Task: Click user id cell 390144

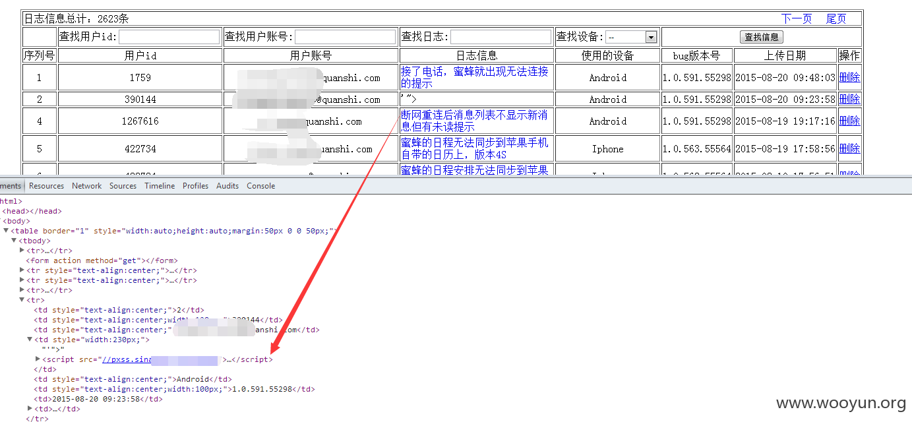Action: pyautogui.click(x=140, y=99)
